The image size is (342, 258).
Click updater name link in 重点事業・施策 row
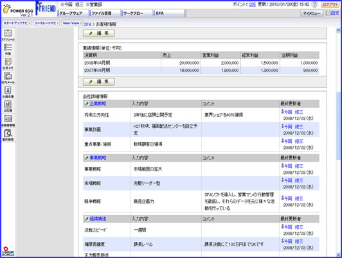[x=294, y=141]
